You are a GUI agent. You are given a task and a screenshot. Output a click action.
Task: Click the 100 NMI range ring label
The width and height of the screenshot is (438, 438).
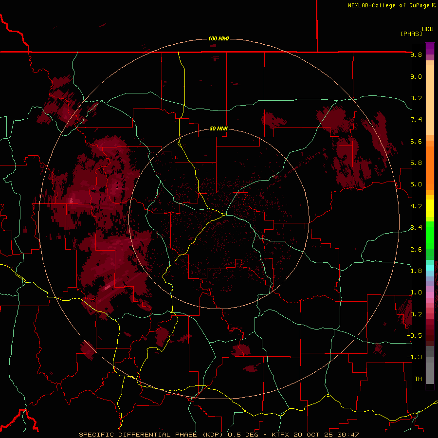point(219,38)
